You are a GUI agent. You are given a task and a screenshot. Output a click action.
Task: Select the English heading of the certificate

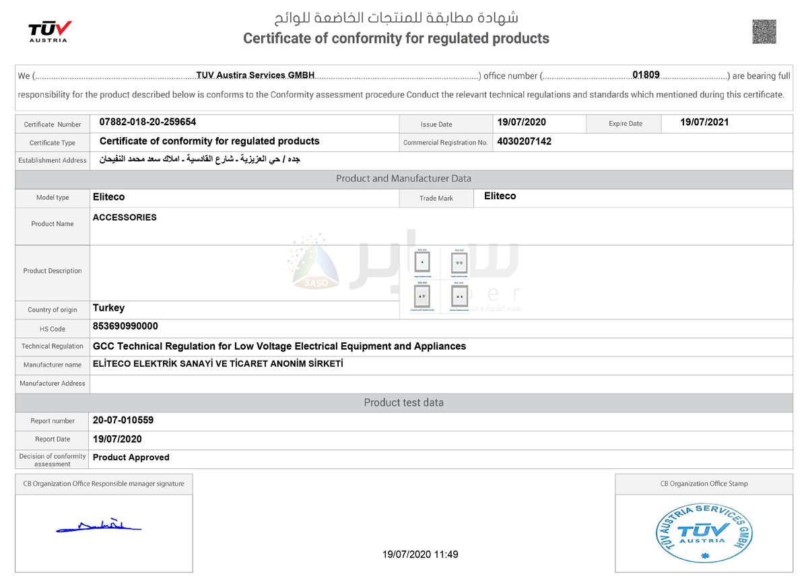click(396, 38)
